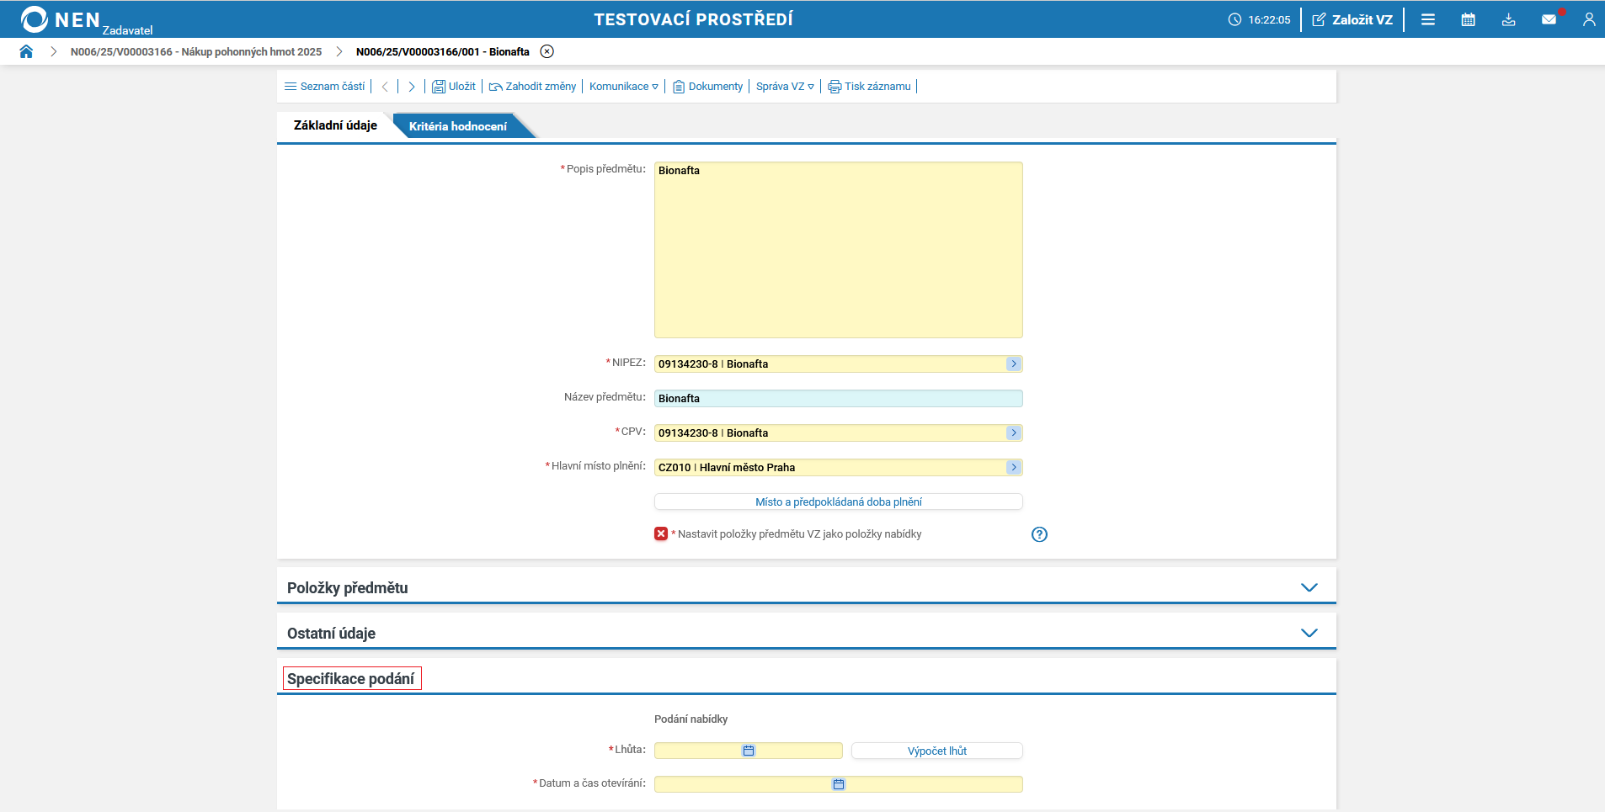
Task: Expand the Položky předmětu section
Action: (1309, 587)
